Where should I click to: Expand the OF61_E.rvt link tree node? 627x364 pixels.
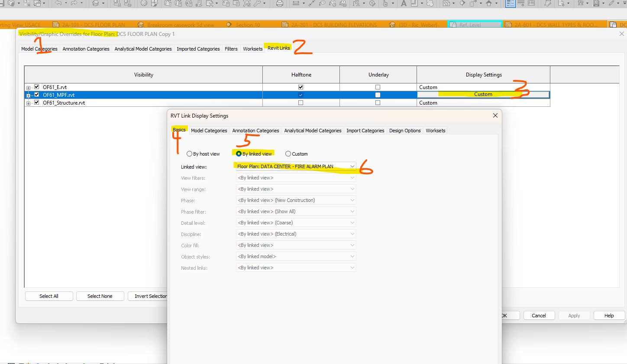pos(29,88)
